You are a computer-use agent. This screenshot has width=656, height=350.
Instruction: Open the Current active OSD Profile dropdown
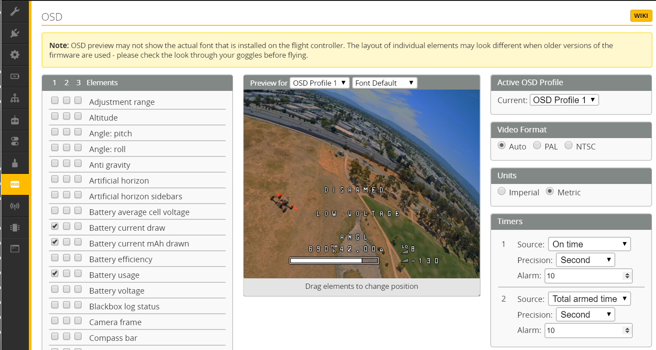point(564,100)
